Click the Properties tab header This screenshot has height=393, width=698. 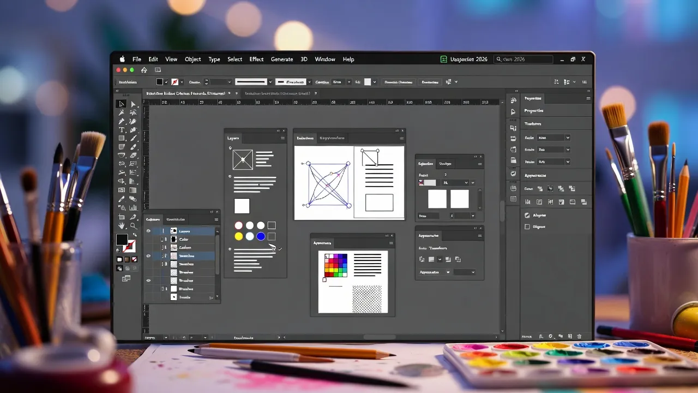tap(533, 99)
